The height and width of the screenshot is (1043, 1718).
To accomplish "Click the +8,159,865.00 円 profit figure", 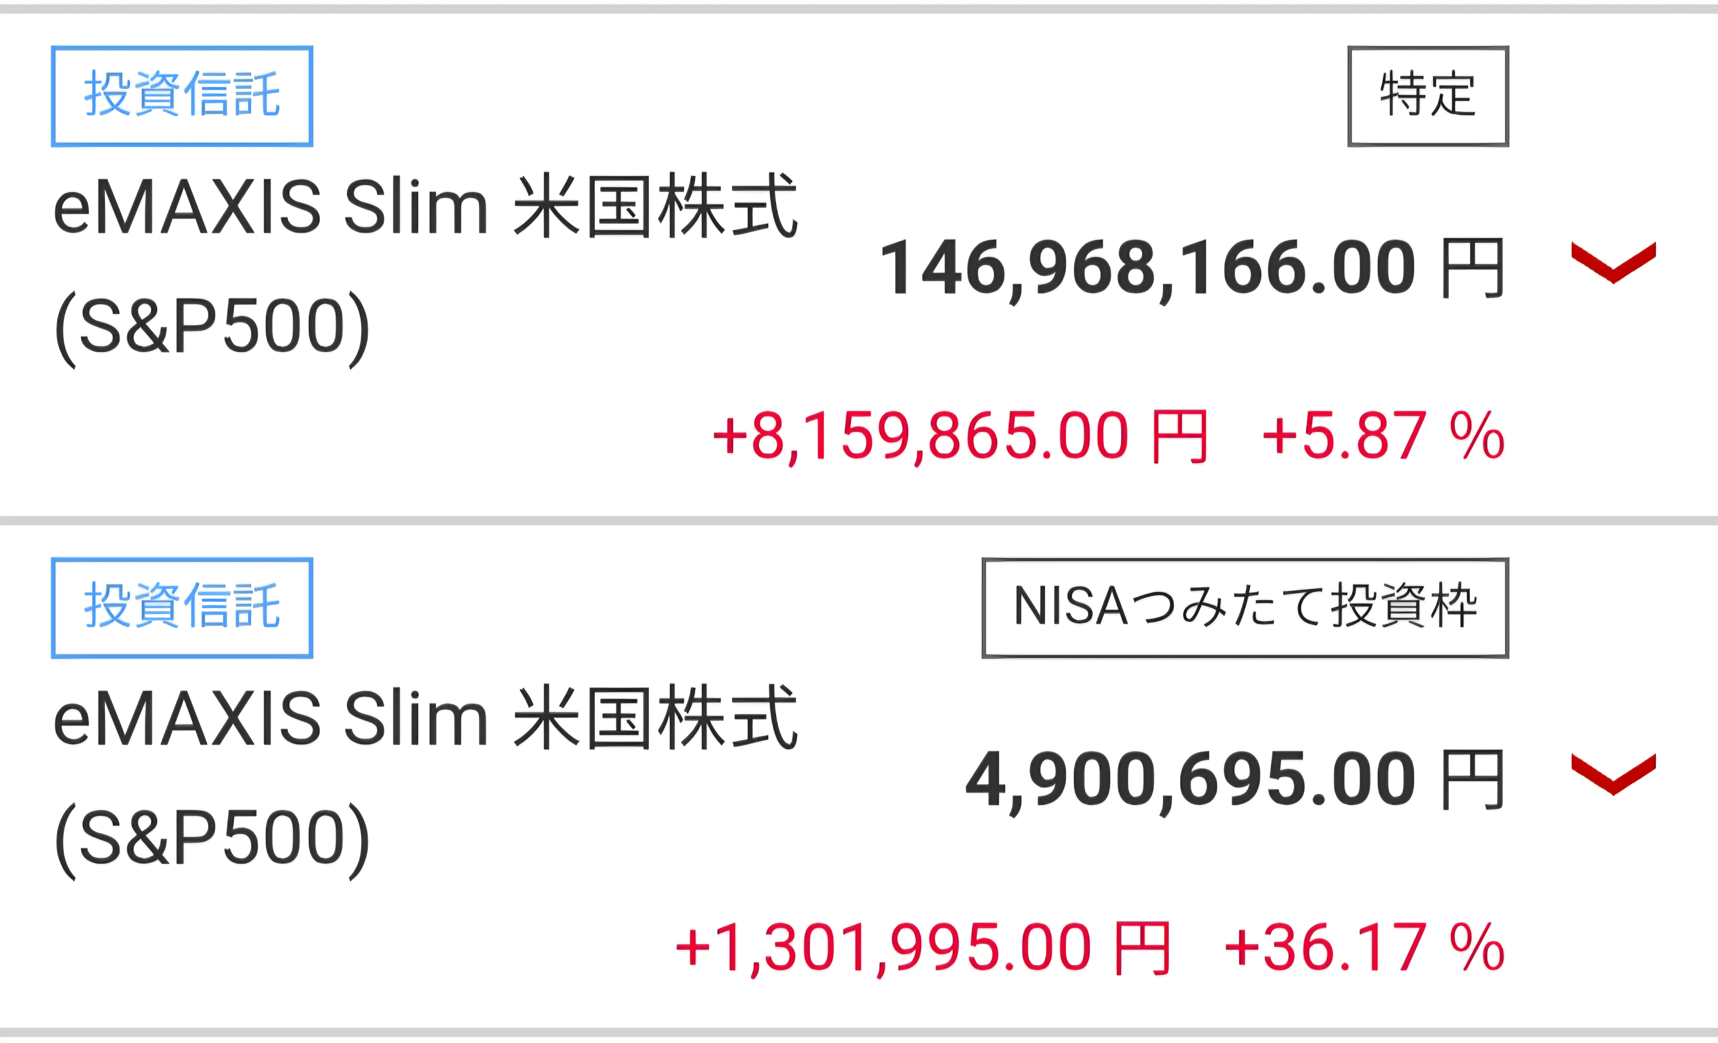I will 960,438.
